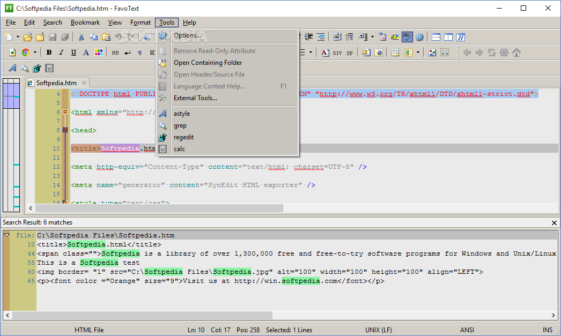Click the browser Home icon in the toolbar

516,53
